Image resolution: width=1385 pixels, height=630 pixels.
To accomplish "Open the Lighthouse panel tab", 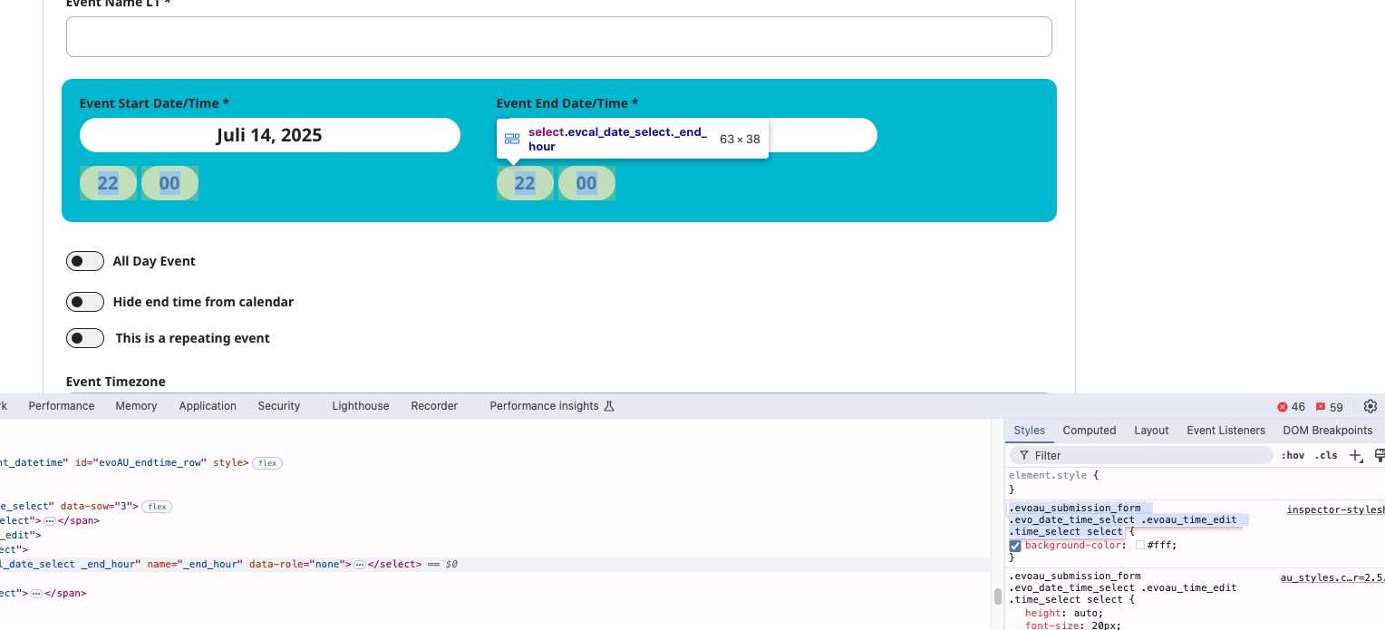I will [360, 406].
